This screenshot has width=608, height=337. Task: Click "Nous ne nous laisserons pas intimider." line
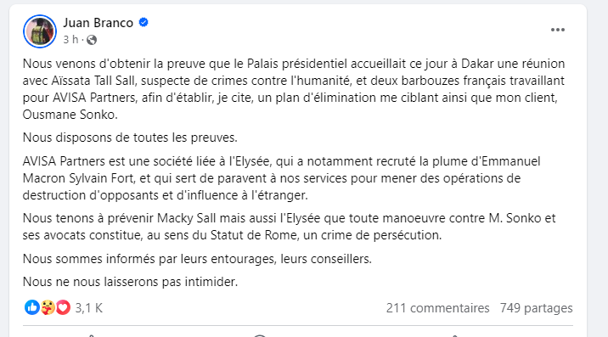pos(130,282)
